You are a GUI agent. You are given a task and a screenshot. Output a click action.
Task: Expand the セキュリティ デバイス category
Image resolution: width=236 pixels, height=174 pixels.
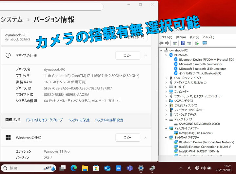pos(166,106)
